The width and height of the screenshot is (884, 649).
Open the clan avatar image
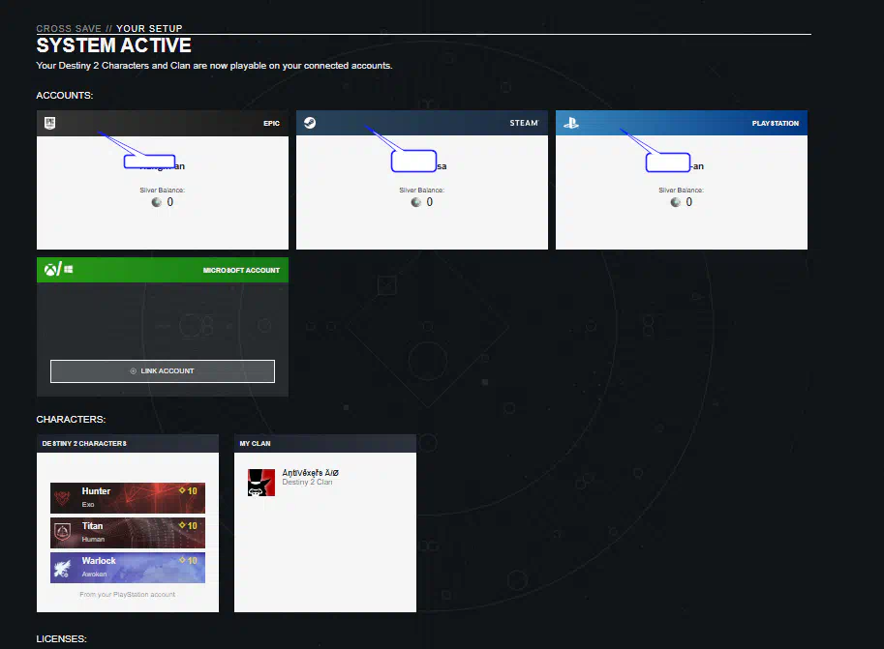[261, 482]
